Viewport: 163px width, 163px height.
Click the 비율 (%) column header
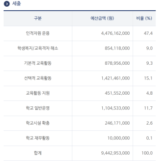click(144, 18)
